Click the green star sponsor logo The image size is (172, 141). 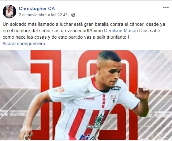[x=99, y=120]
